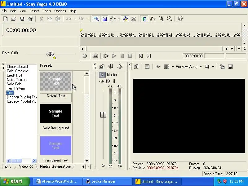
Task: Open the Help menu
Action: (x=73, y=11)
